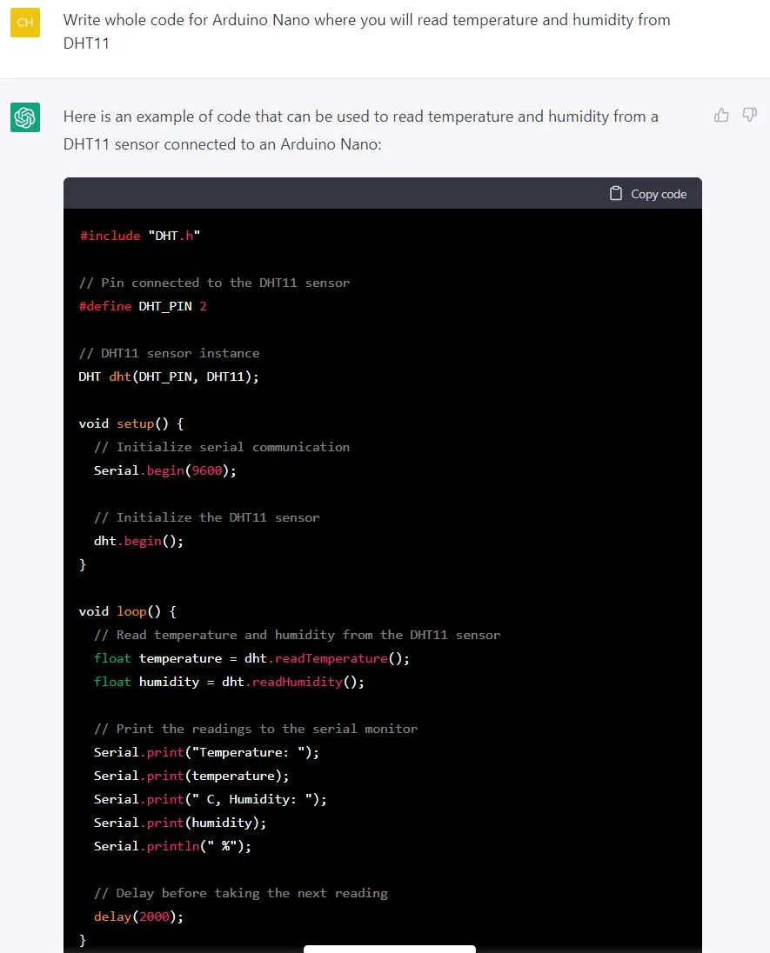Click the dht.begin() line
The height and width of the screenshot is (953, 770).
click(138, 541)
